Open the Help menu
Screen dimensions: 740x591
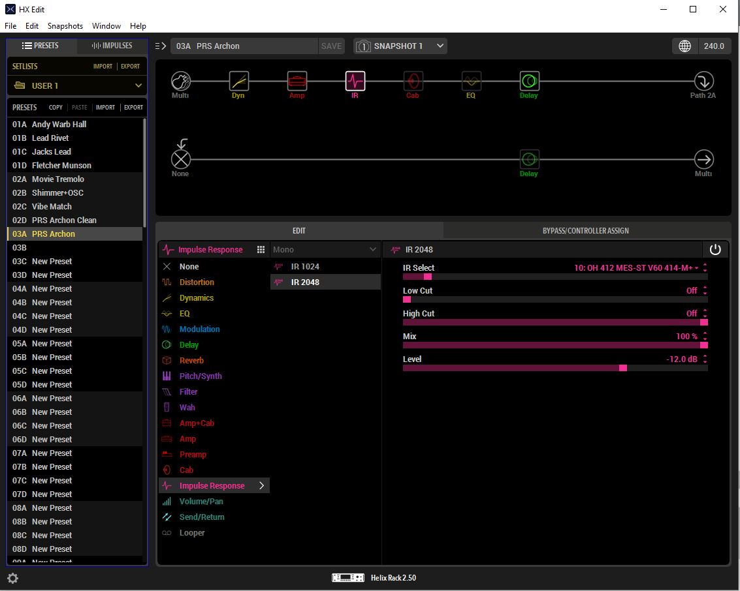click(138, 26)
